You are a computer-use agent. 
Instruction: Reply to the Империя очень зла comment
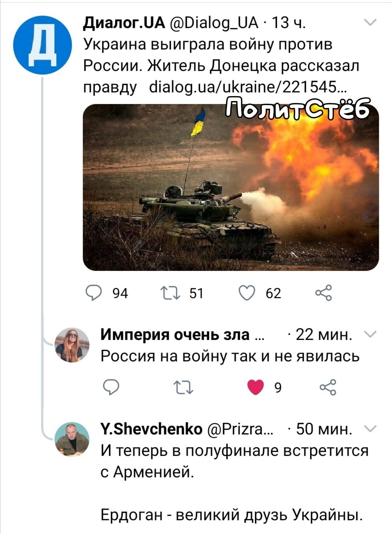(x=111, y=388)
